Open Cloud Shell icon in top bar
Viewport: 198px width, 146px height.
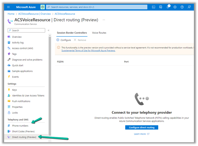coord(154,7)
